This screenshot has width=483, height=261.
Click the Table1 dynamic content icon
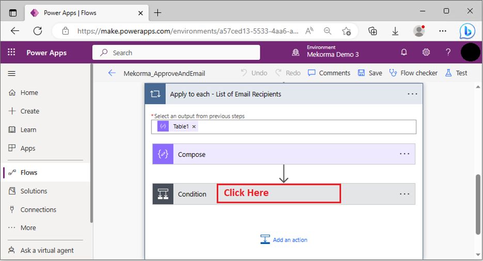click(x=163, y=126)
